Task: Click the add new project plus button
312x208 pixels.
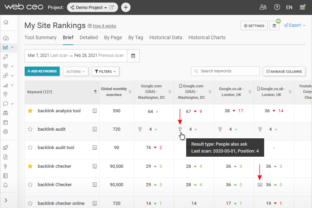Action: click(x=126, y=7)
